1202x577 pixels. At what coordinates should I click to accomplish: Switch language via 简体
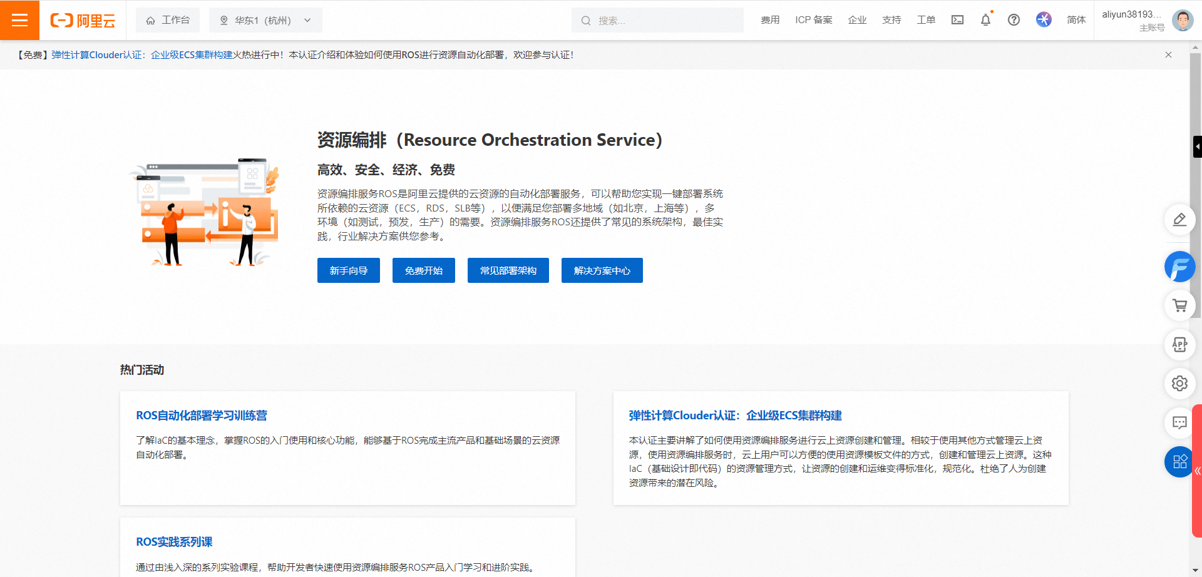1076,20
